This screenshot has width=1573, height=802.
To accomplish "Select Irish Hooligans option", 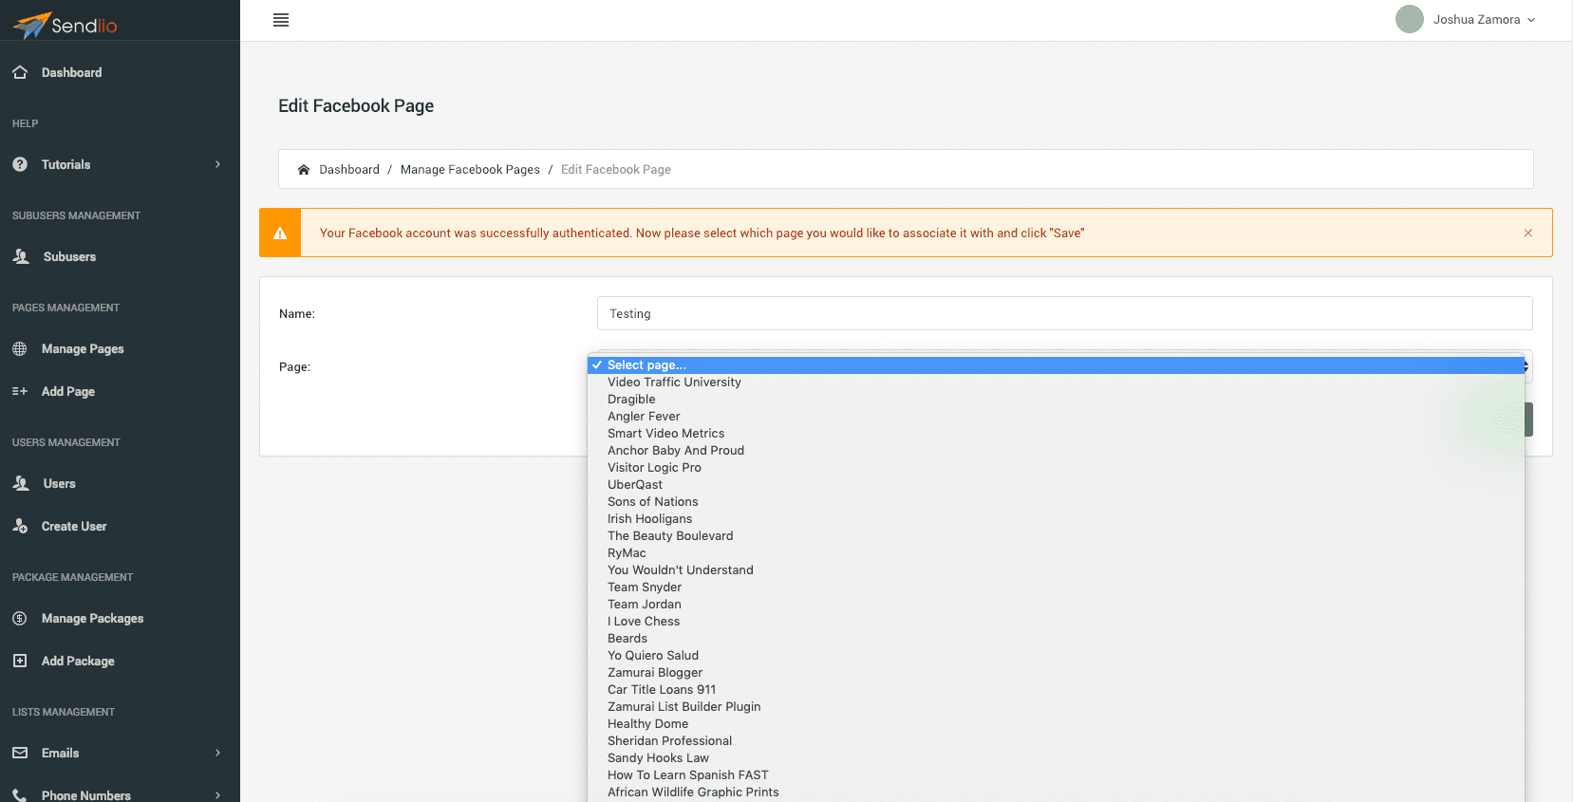I will tap(1056, 519).
